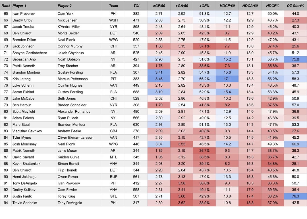The height and width of the screenshot is (219, 307).
Task: Click the xGA/60 column header
Action: pyautogui.click(x=182, y=6)
